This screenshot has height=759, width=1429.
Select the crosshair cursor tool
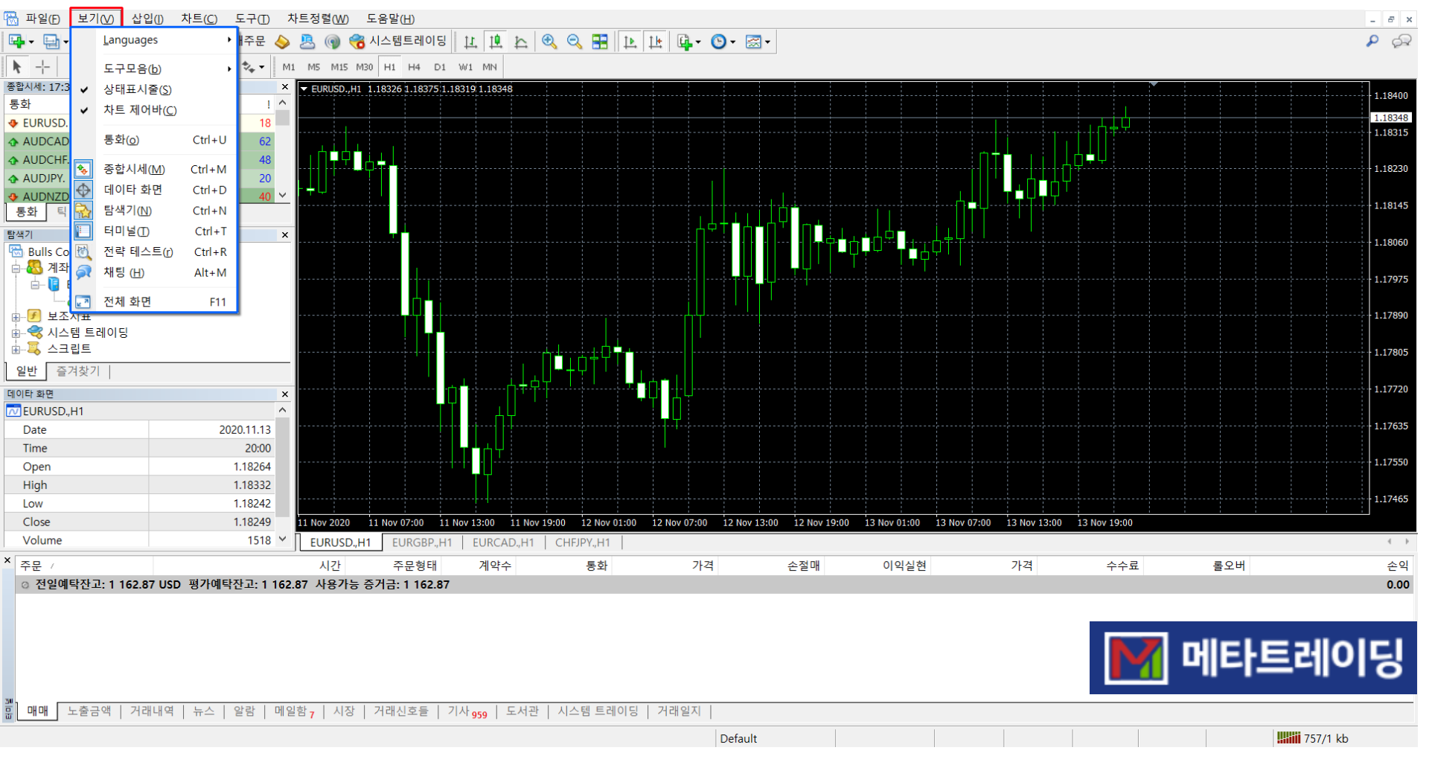(x=43, y=68)
